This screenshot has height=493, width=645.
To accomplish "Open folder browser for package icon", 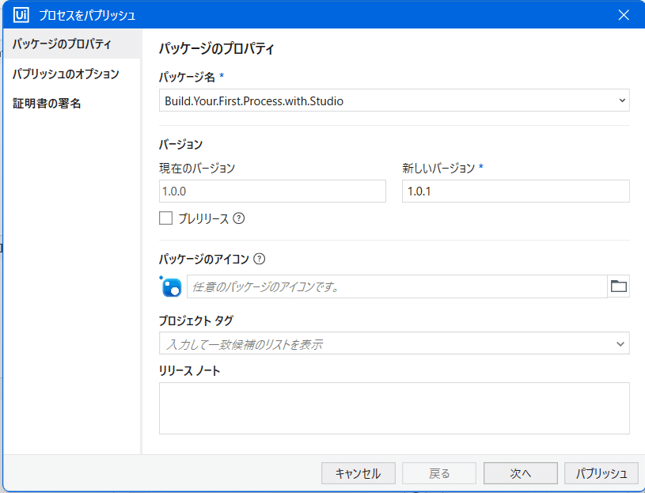I will pyautogui.click(x=618, y=286).
